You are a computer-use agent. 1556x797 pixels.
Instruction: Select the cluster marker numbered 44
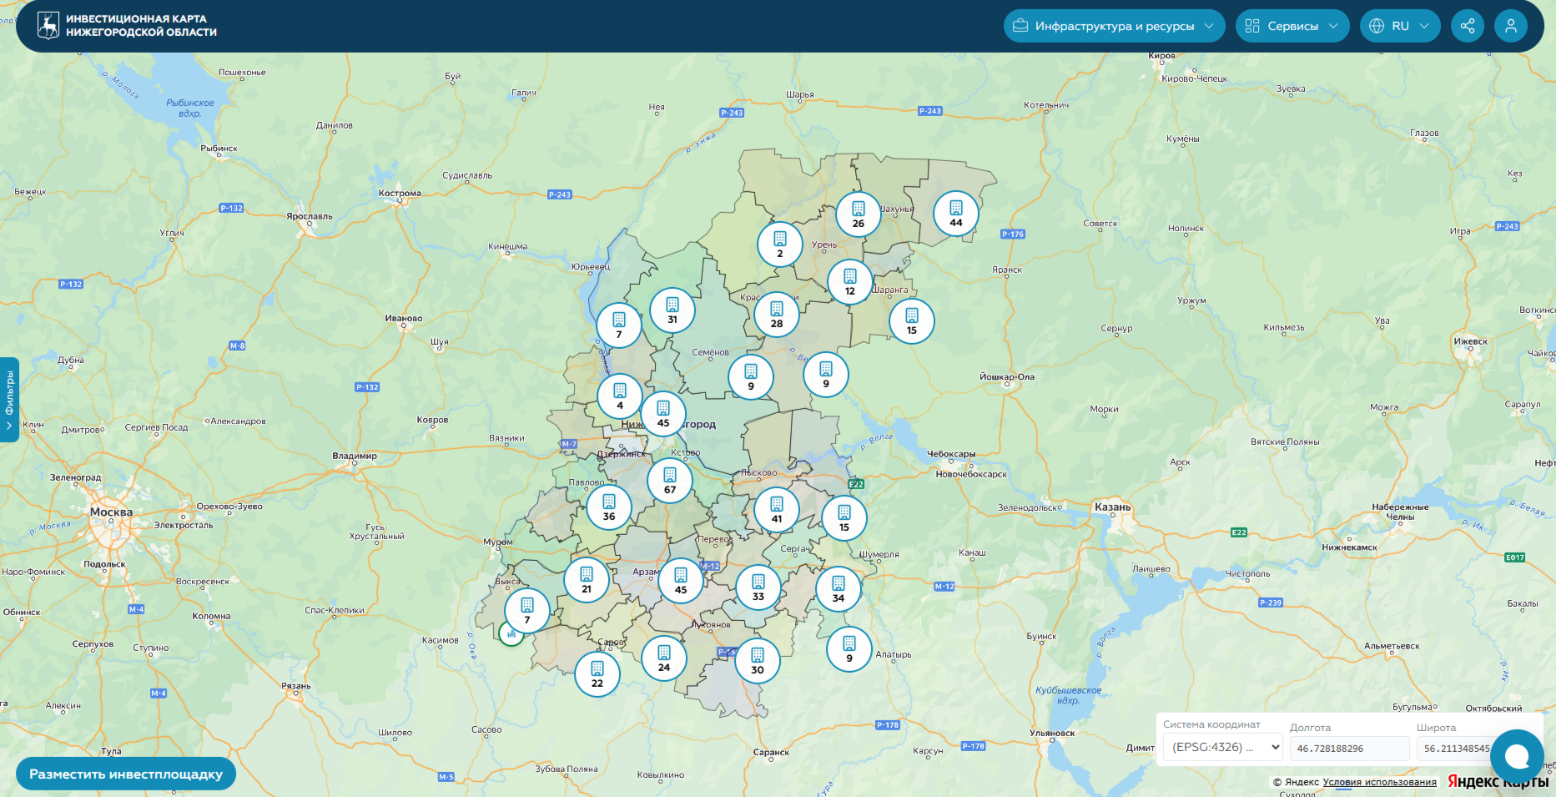[x=956, y=214]
